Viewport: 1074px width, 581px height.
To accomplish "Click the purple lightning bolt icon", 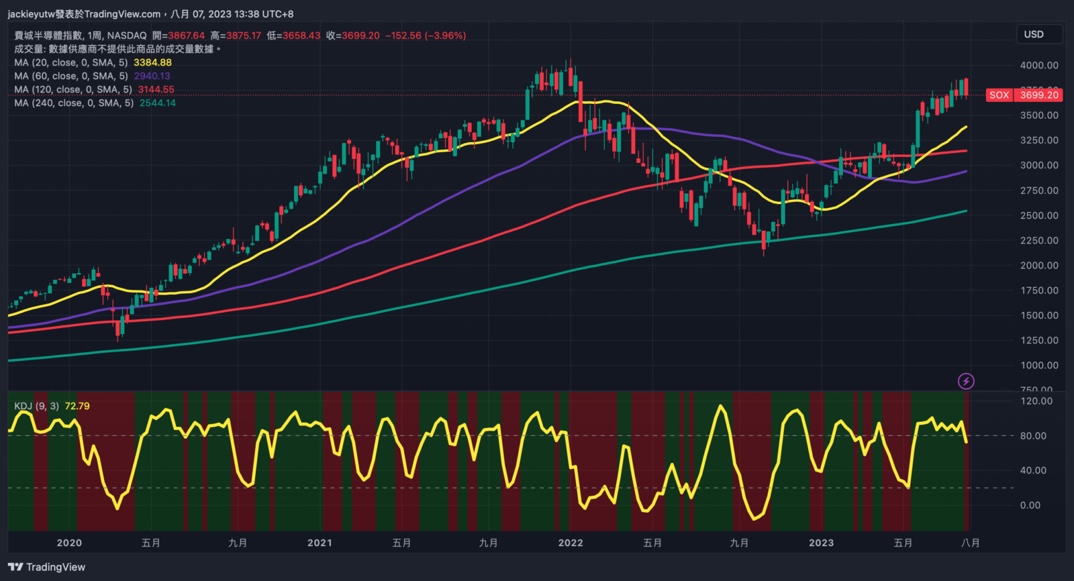I will pos(966,381).
